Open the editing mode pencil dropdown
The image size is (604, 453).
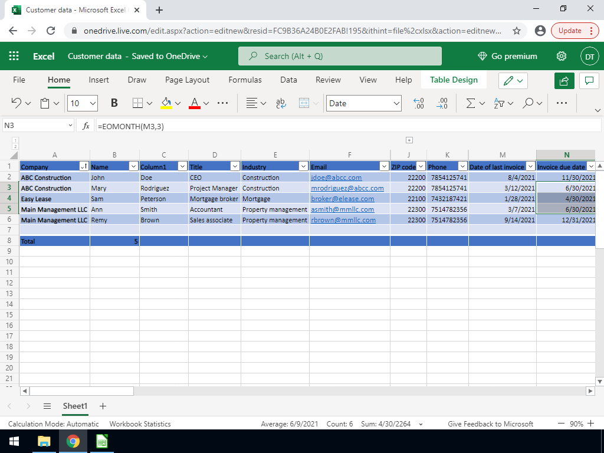point(513,80)
